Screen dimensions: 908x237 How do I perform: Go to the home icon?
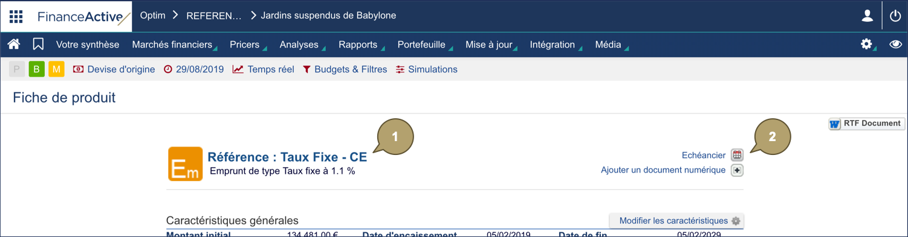[14, 44]
